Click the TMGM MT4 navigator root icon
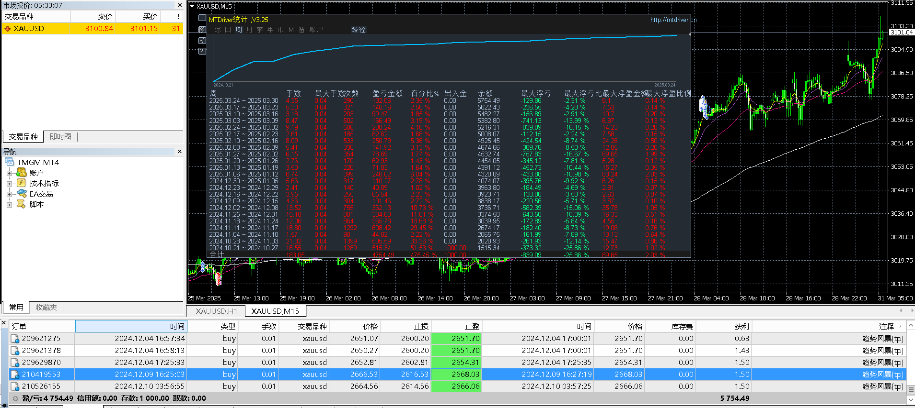Viewport: 915px width, 408px height. (10, 162)
